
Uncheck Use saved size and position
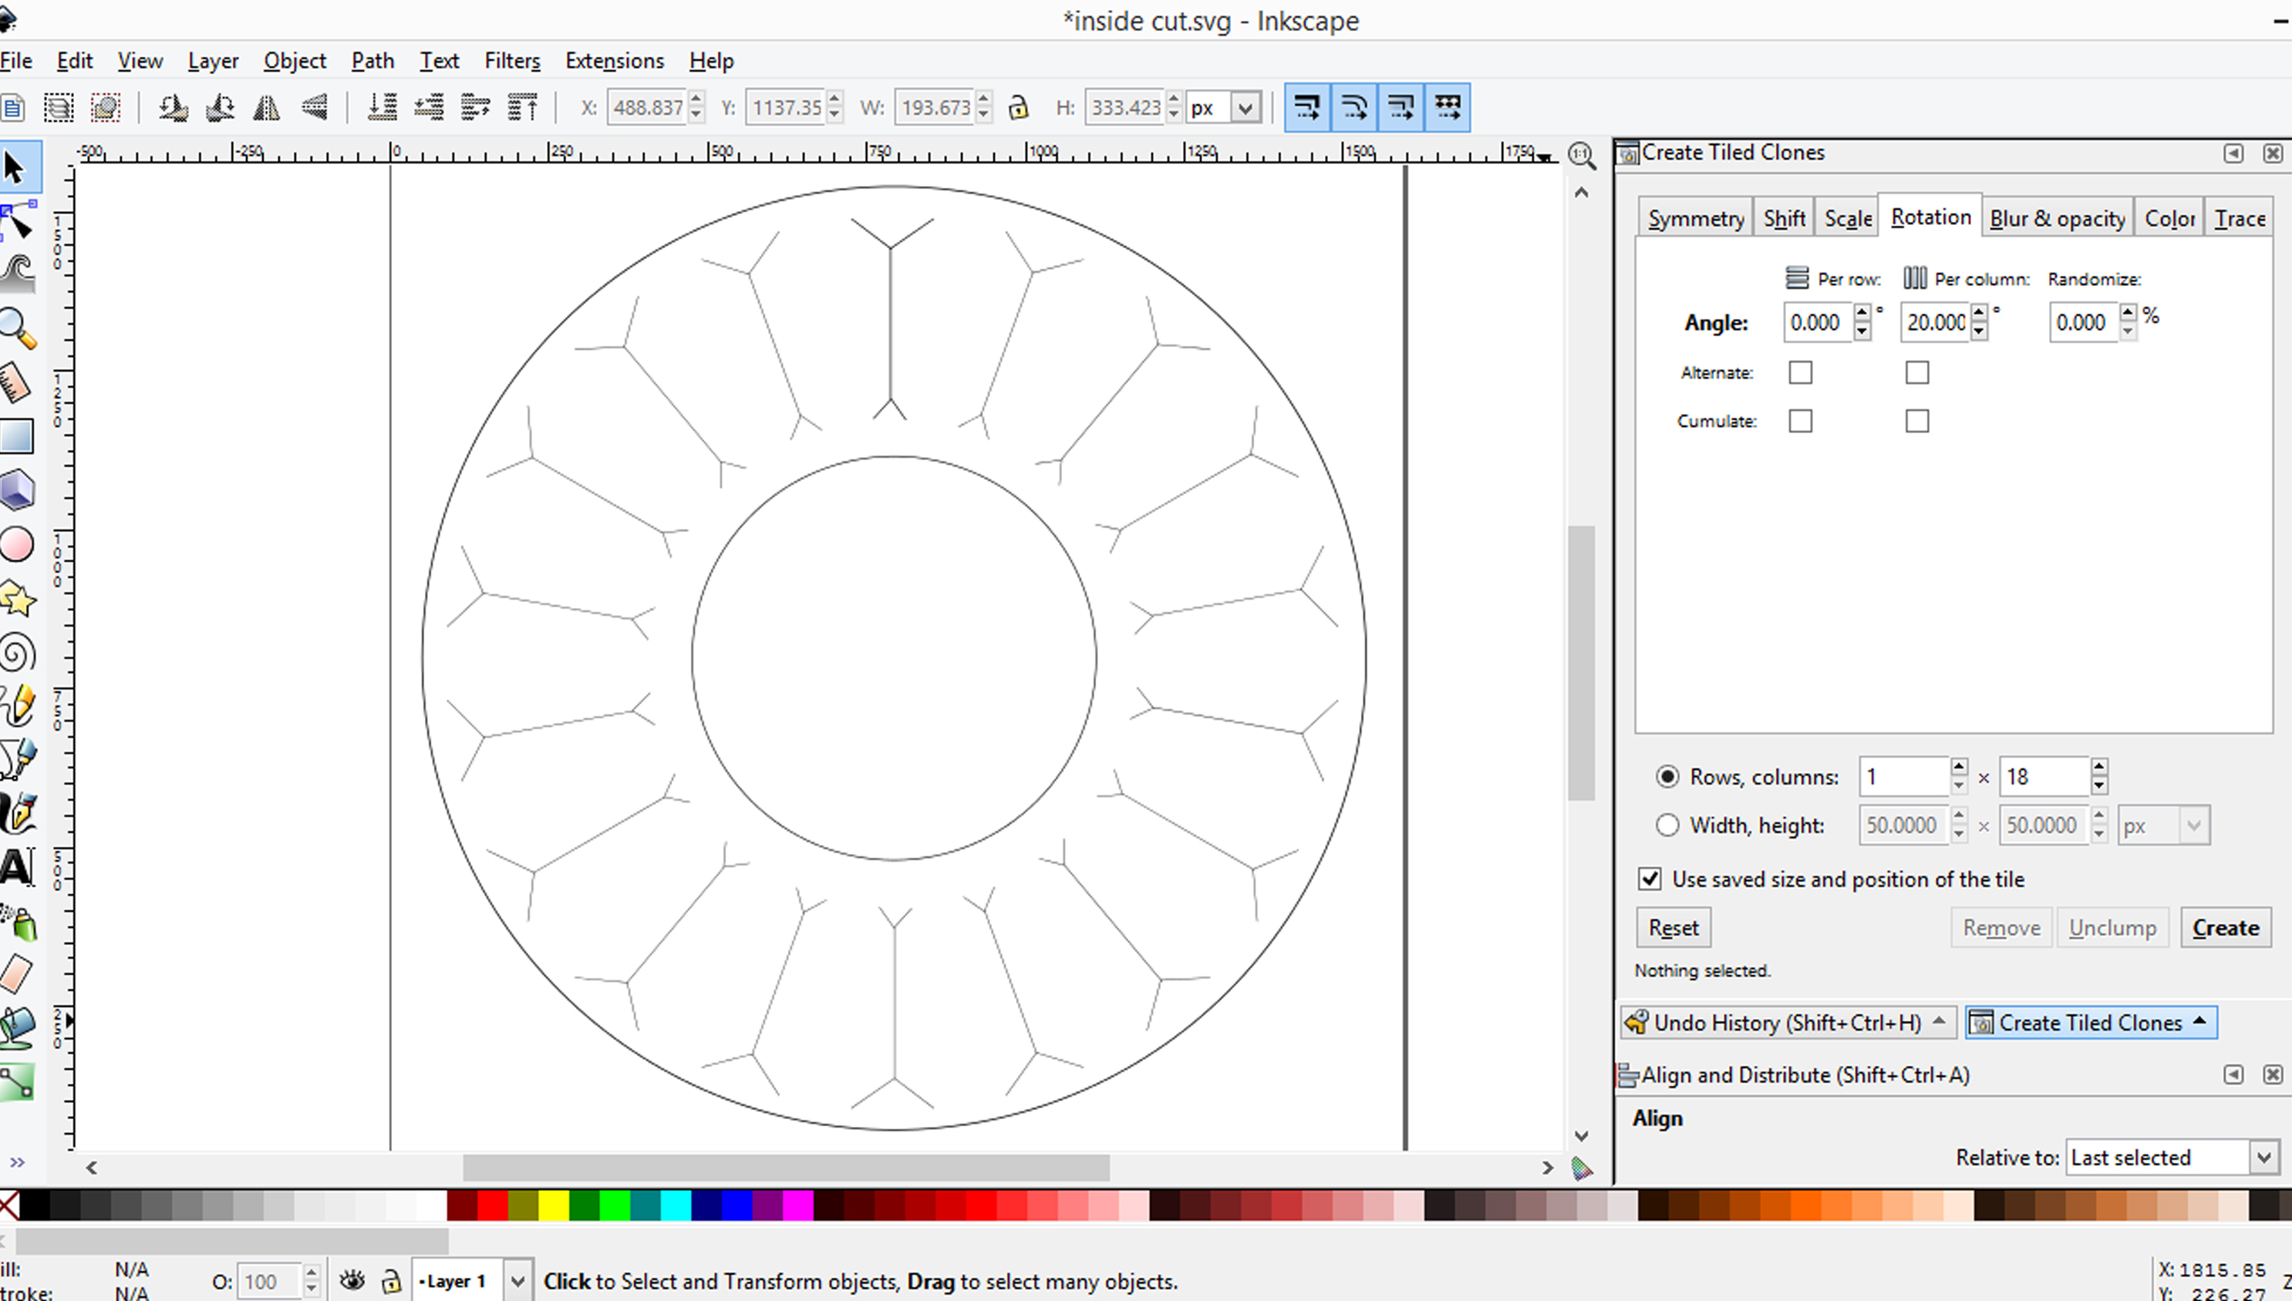(x=1650, y=879)
